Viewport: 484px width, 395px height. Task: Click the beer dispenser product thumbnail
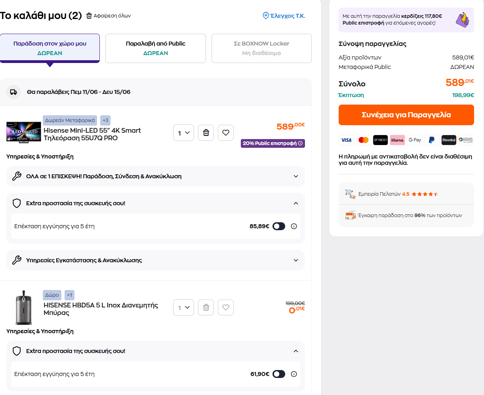click(23, 307)
